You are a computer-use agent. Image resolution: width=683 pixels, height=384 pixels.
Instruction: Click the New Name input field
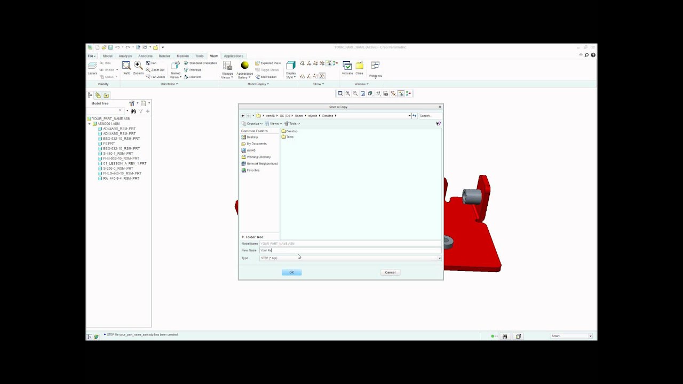point(350,250)
